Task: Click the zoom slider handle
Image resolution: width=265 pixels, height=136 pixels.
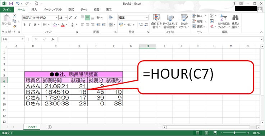Action: [x=234, y=133]
